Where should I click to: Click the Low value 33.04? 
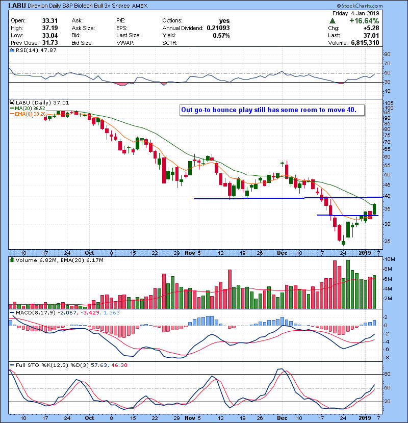coord(50,35)
